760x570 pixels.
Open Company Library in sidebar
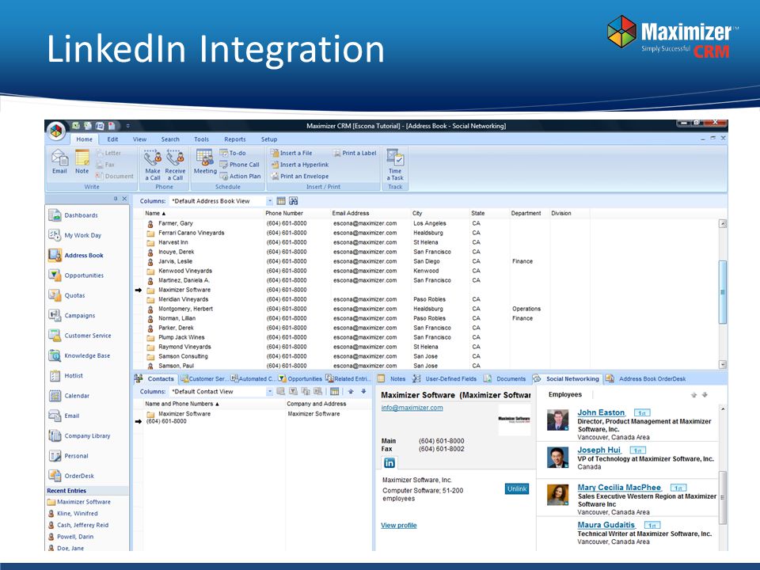[79, 435]
